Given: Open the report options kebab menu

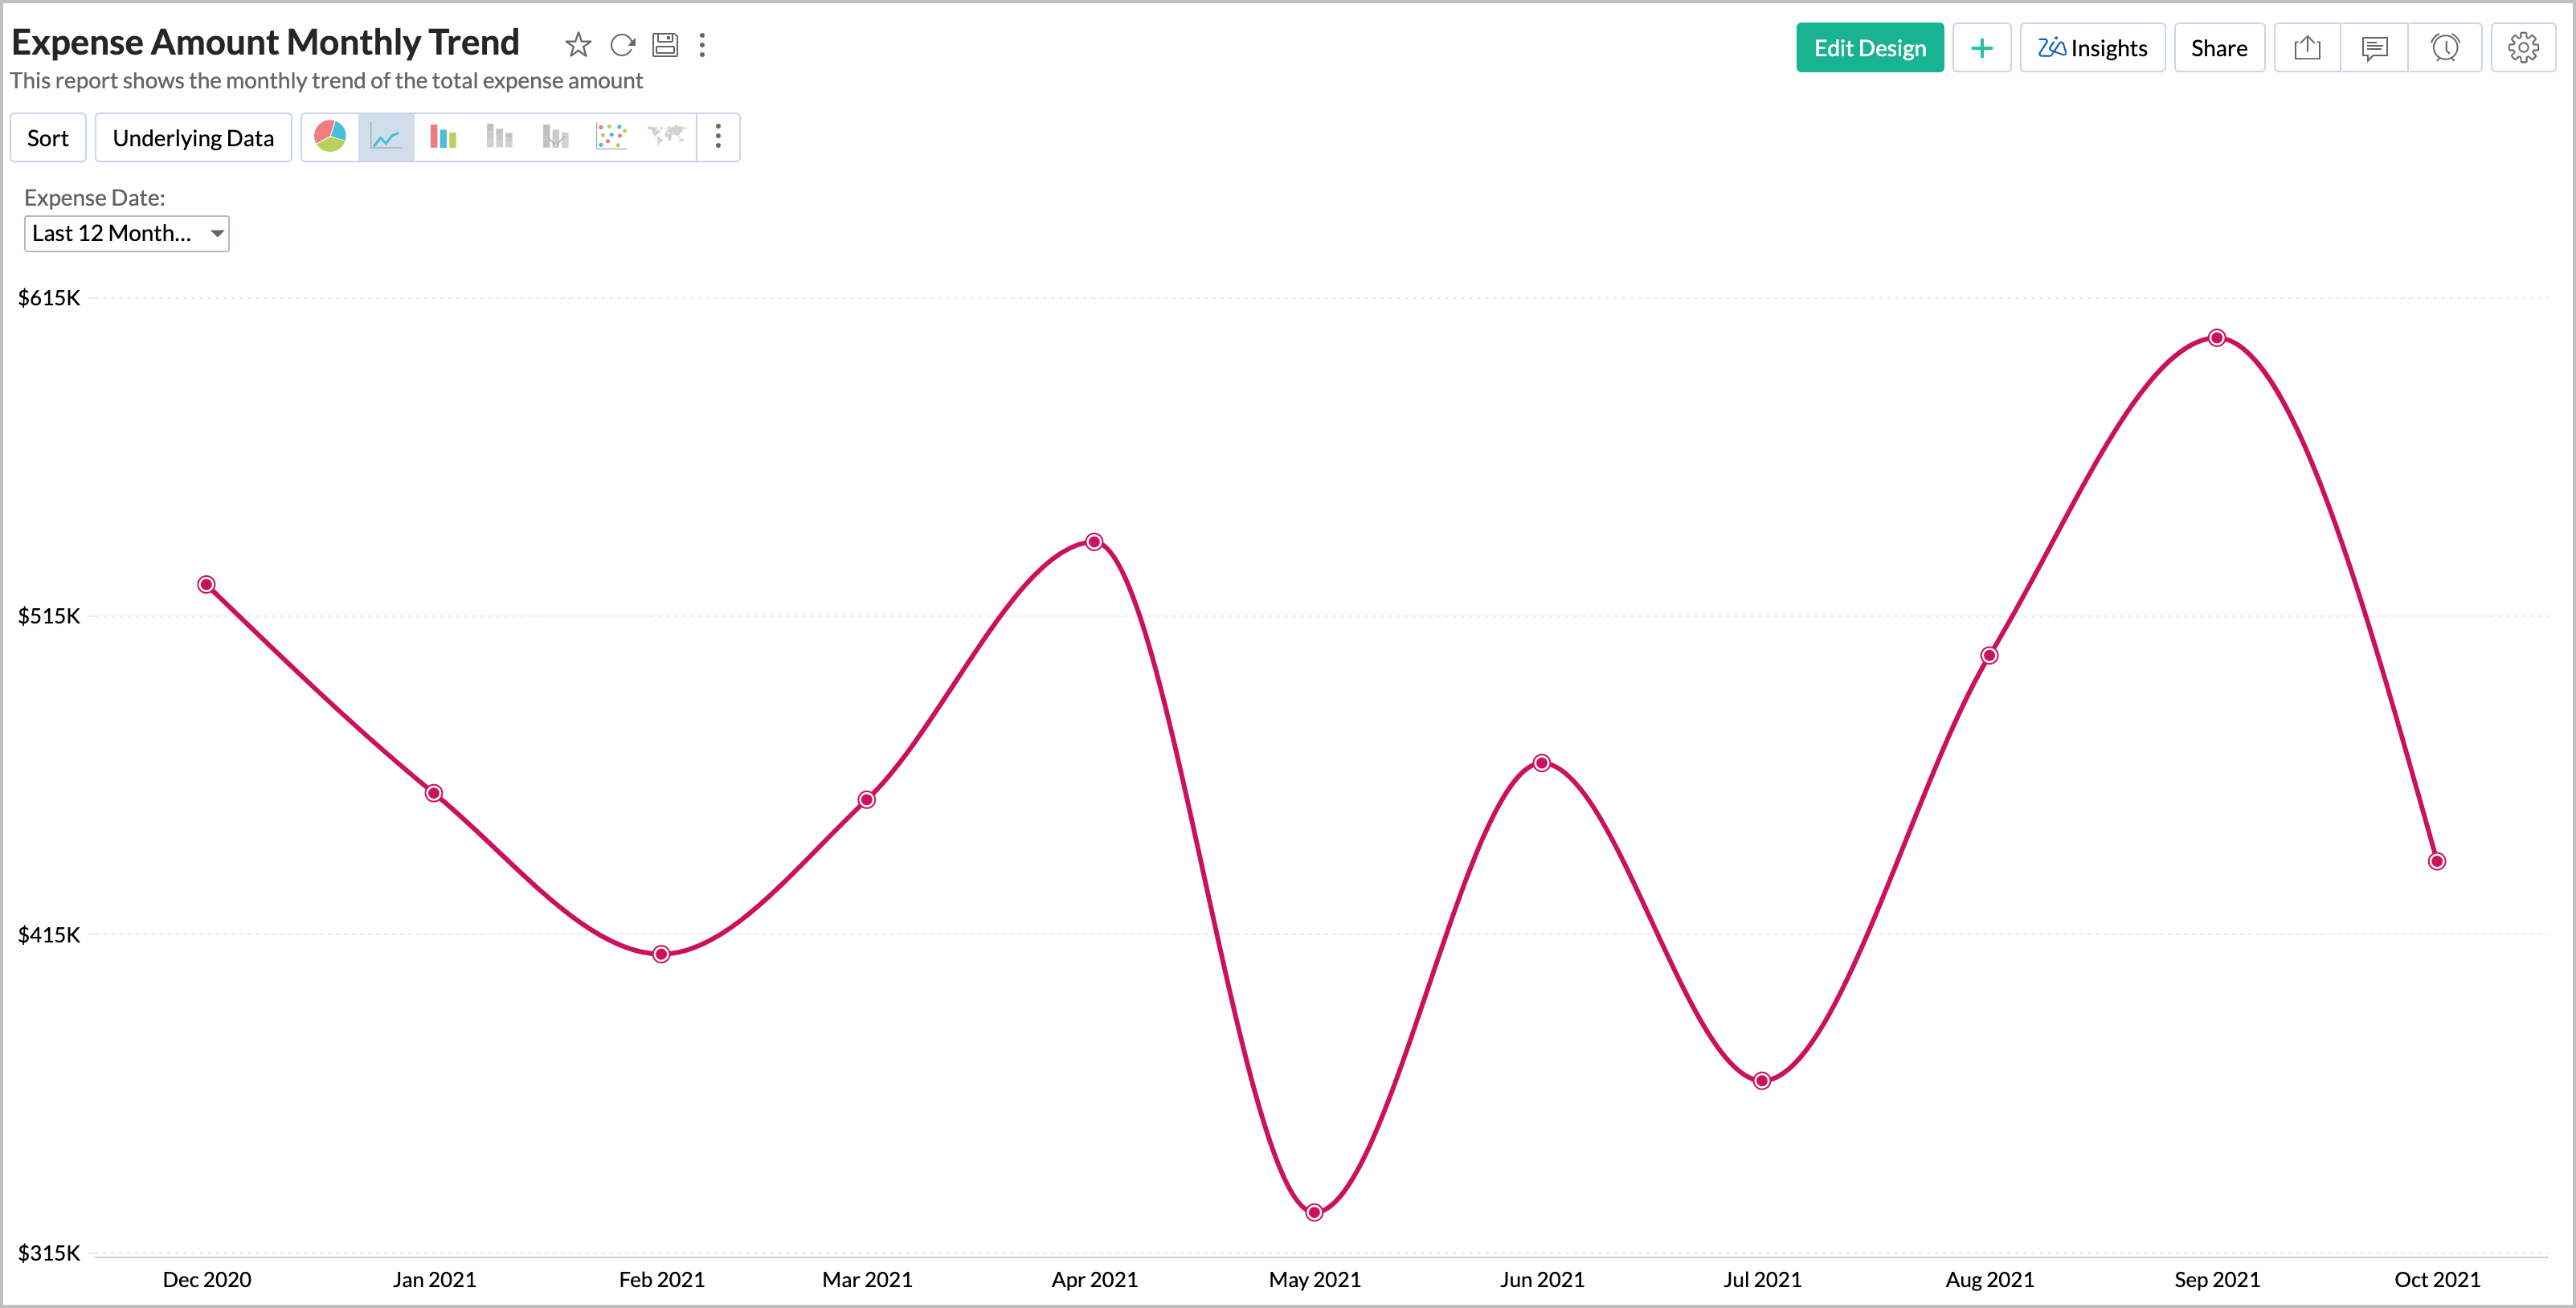Looking at the screenshot, I should pyautogui.click(x=702, y=45).
